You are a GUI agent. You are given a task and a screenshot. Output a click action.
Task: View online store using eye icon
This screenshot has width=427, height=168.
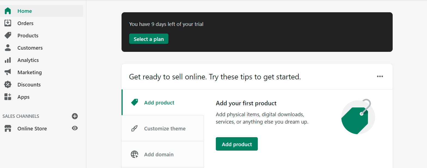75,128
